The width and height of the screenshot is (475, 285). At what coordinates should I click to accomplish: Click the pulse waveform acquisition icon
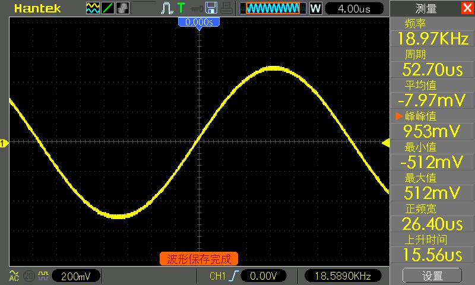coord(167,8)
